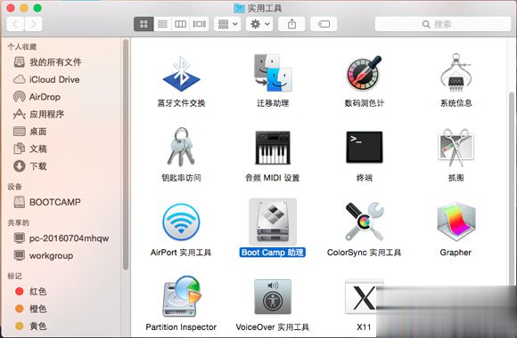This screenshot has height=338, width=517.
Task: Select the Boot Camp 助理 icon
Action: click(x=273, y=221)
